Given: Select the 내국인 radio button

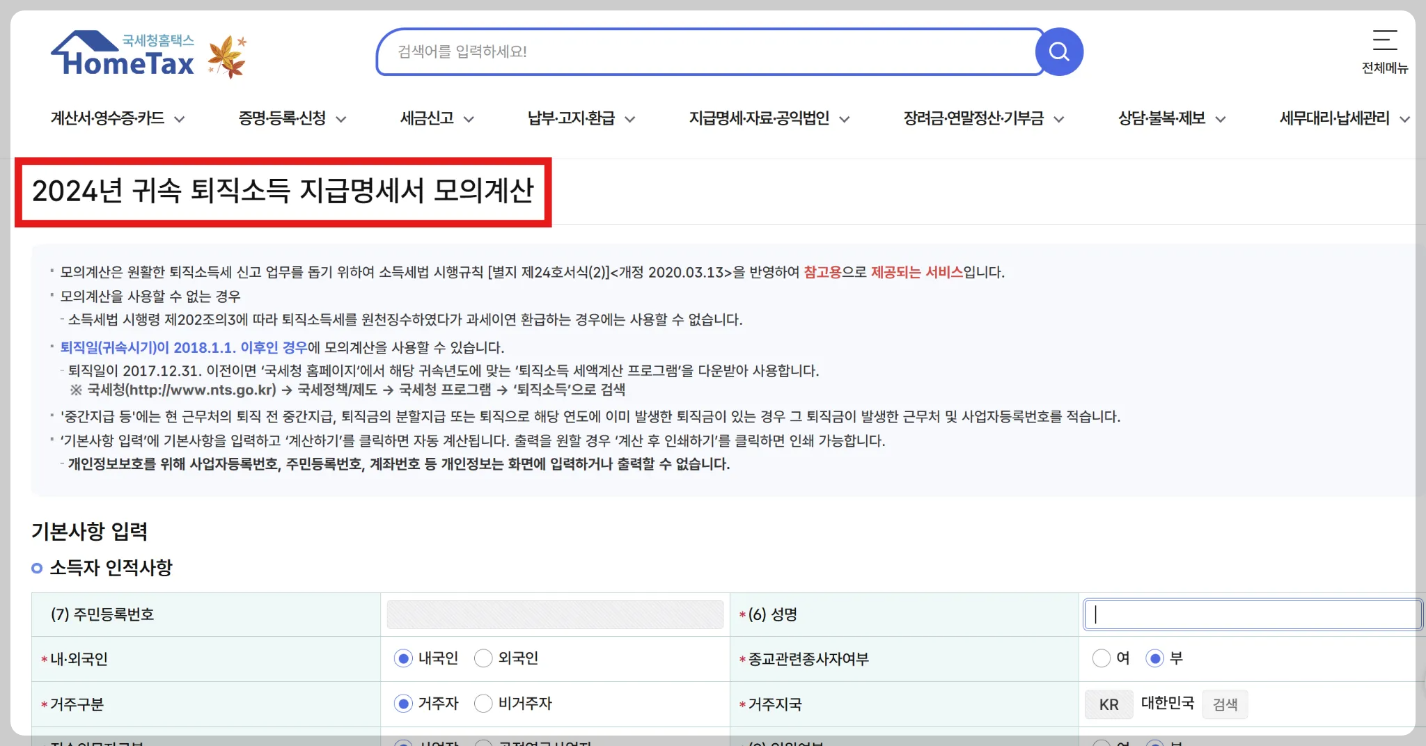Looking at the screenshot, I should click(x=402, y=658).
